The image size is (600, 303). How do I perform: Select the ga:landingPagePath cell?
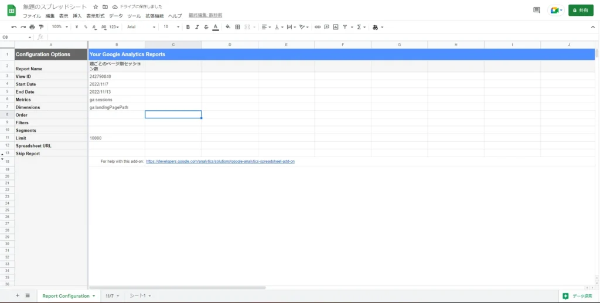[x=117, y=107]
